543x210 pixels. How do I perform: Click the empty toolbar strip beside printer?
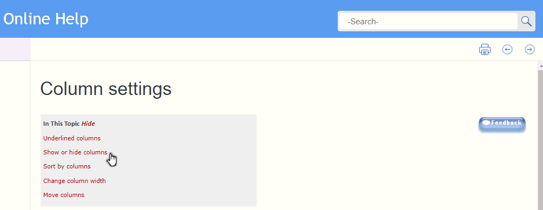pos(253,50)
